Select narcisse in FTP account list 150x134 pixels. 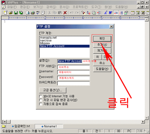pos(64,40)
